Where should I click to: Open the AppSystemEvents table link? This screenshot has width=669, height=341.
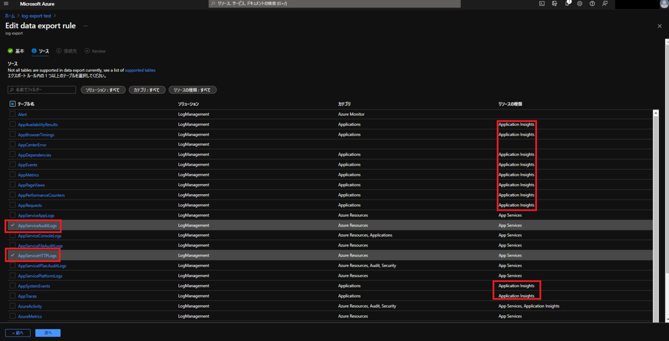[x=34, y=286]
